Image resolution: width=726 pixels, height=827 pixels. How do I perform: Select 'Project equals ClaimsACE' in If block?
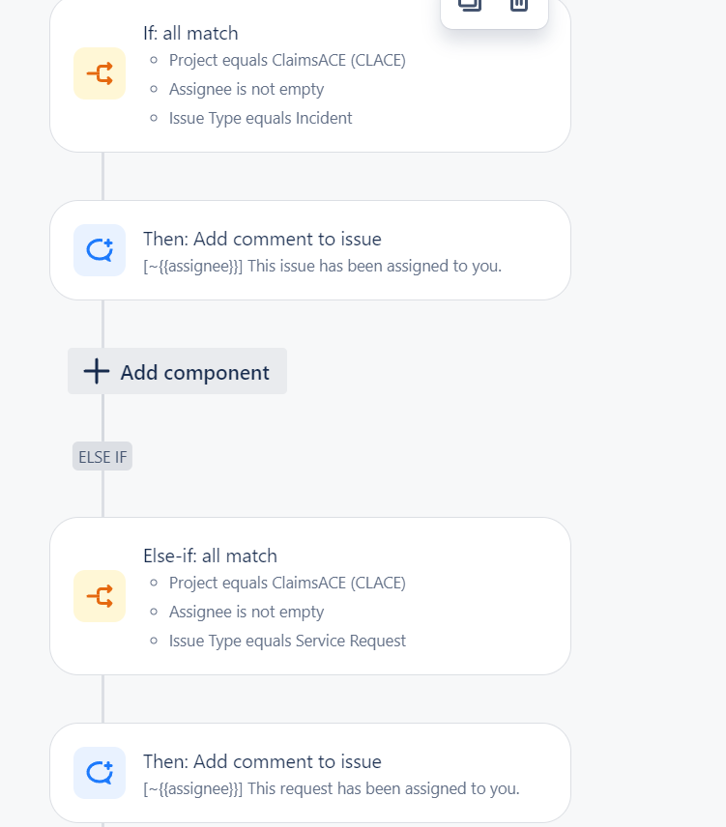(x=287, y=60)
